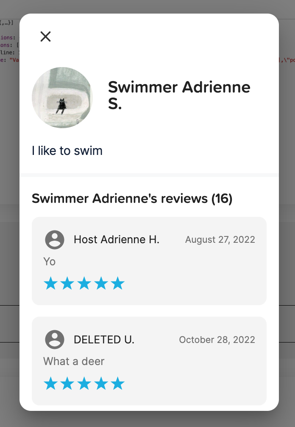
Task: Click the August 27, 2022 review date
Action: tap(220, 239)
